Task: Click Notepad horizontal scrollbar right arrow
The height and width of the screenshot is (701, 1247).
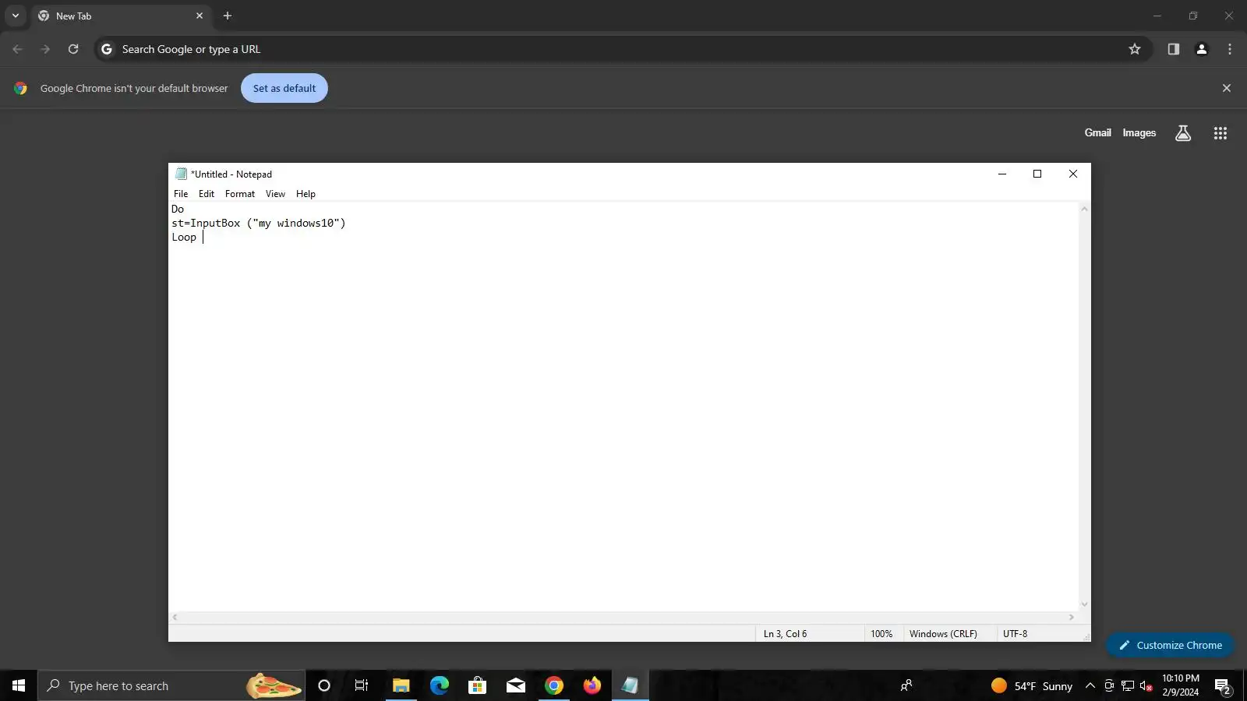Action: pos(1072,617)
